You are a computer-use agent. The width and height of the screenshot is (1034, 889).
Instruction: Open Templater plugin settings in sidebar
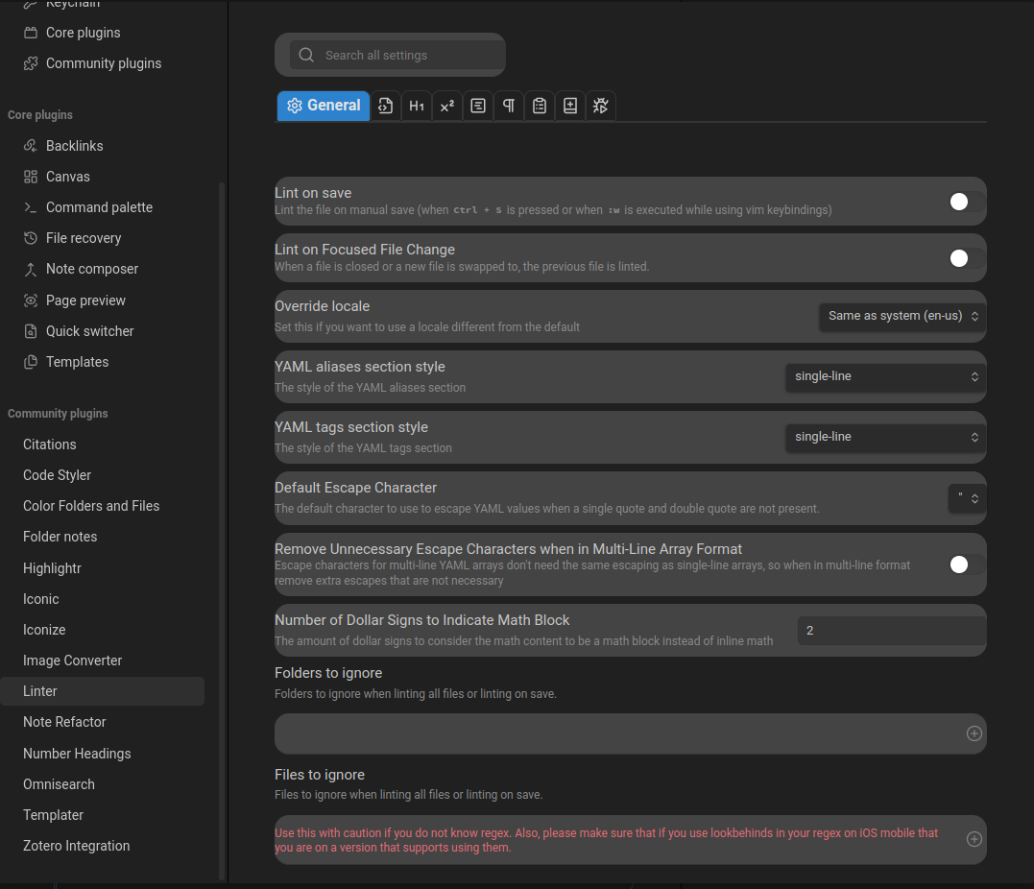coord(54,815)
